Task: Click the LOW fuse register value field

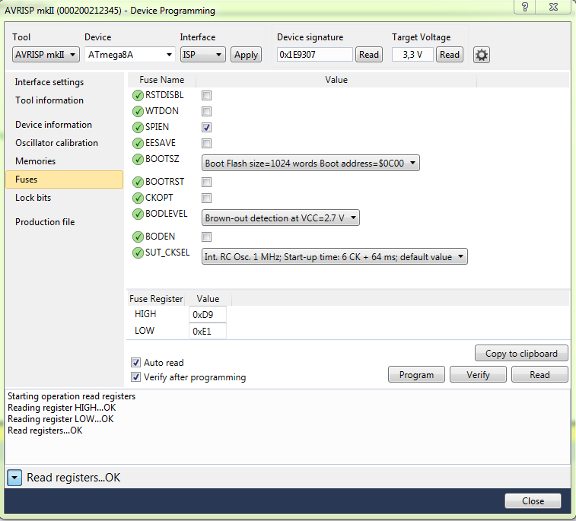Action: point(208,331)
